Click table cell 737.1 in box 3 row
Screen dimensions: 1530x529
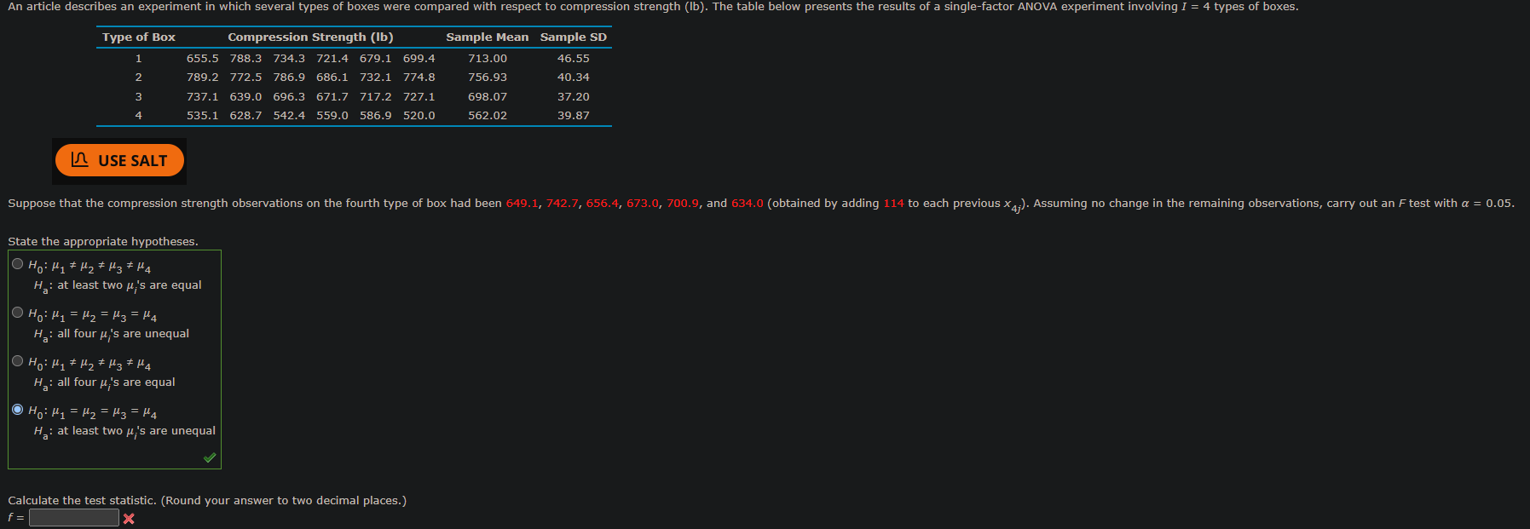[203, 97]
